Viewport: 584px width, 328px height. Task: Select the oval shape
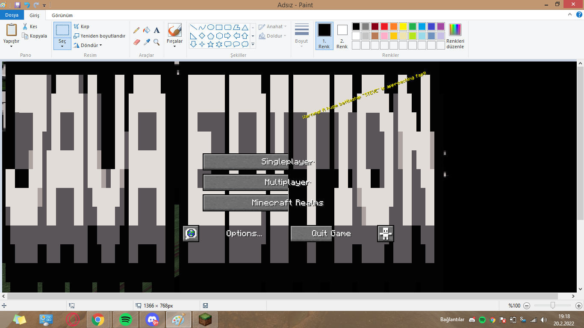tap(210, 27)
